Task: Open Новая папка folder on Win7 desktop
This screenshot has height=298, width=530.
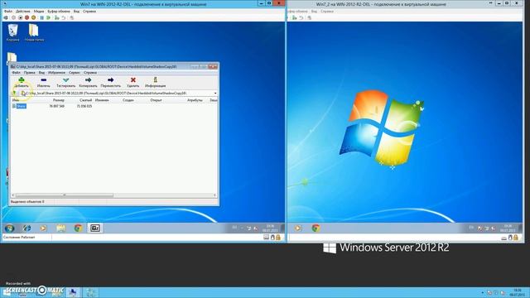Action: coord(34,33)
